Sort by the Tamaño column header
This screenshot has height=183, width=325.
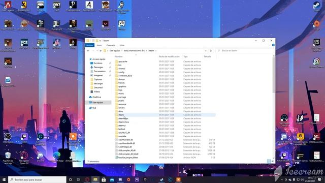pos(207,56)
